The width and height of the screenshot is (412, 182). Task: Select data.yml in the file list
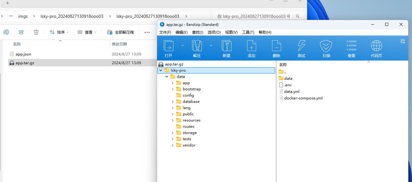coord(289,91)
